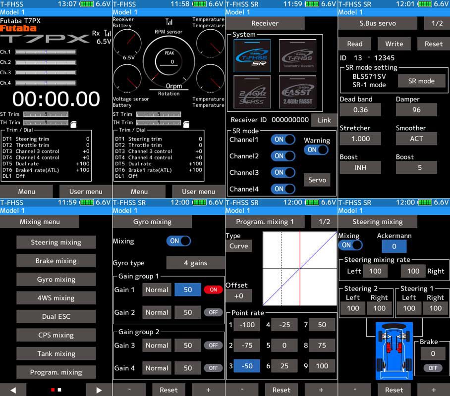Open 4WS mixing from the Mixing menu

(56, 298)
